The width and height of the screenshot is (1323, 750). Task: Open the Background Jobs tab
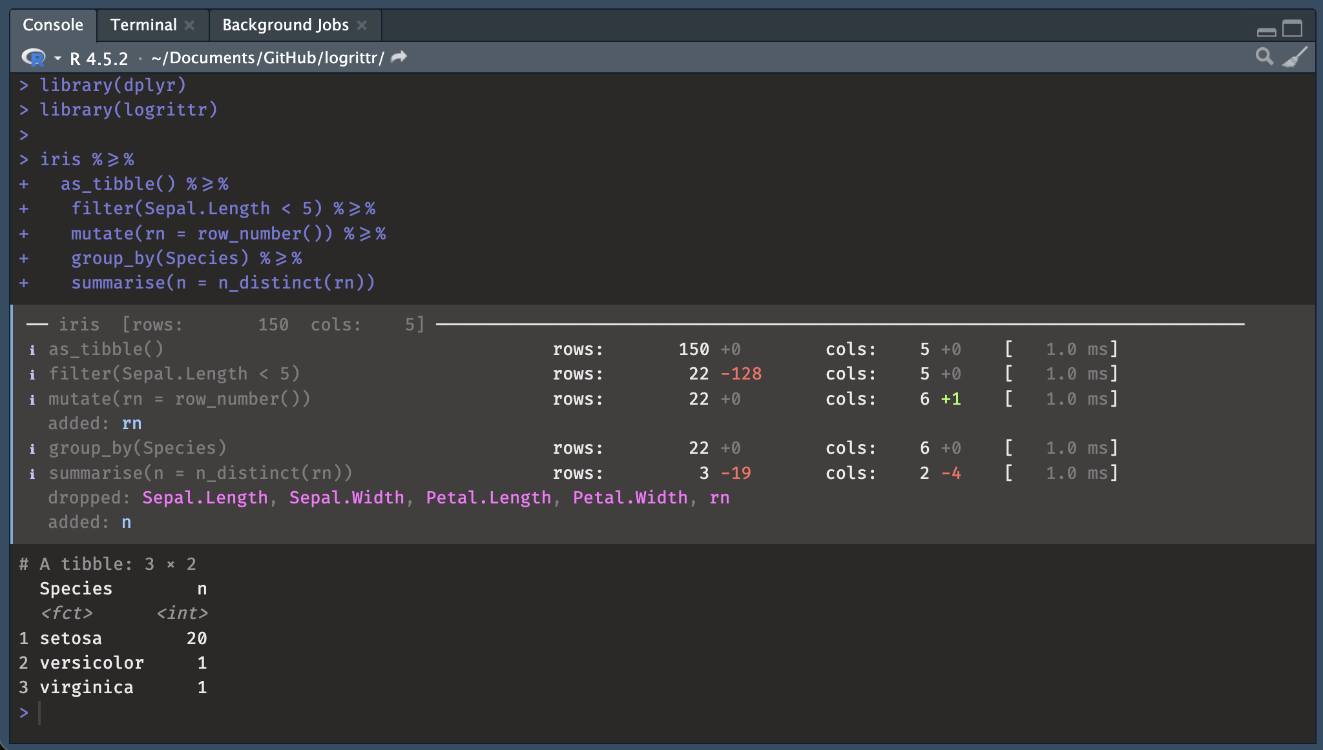pos(285,25)
